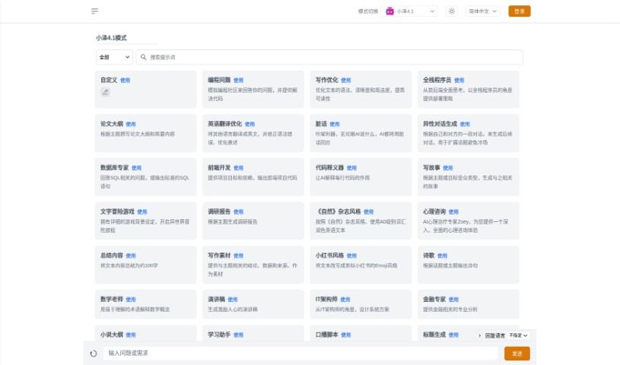Click the pink robot model icon
620x365 pixels.
(389, 11)
